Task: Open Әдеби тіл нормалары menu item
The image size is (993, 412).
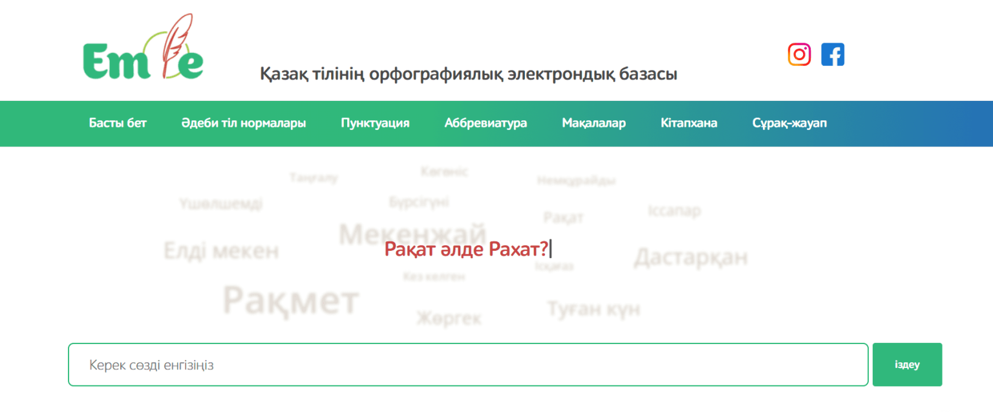Action: [244, 123]
